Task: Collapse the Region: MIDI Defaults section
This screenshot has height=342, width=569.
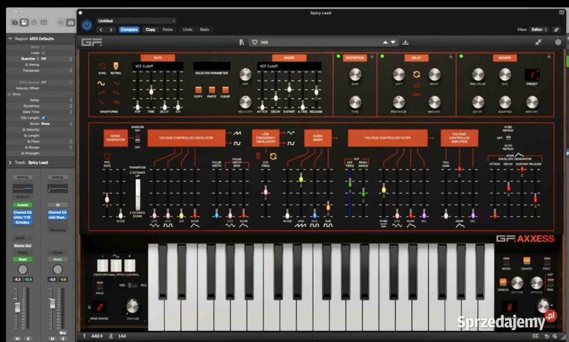Action: point(9,38)
